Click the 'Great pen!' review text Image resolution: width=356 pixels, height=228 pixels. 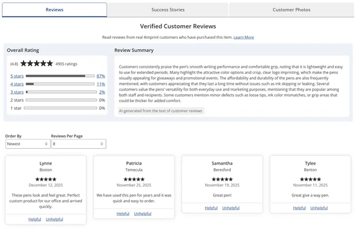(x=222, y=196)
